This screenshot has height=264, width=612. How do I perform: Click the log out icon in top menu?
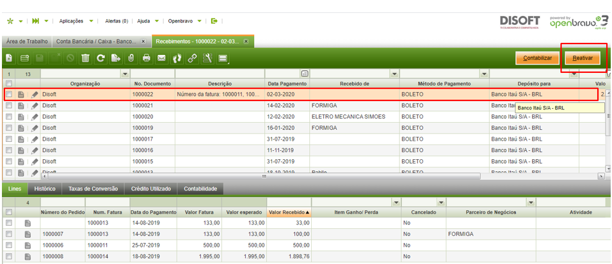pos(214,21)
